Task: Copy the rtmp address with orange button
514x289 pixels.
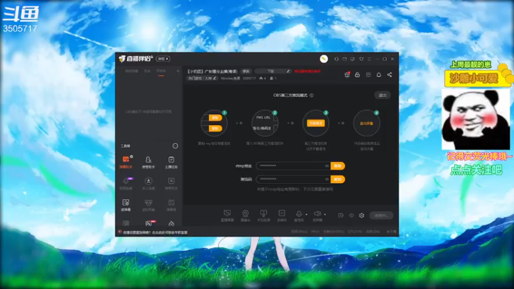Action: 338,166
